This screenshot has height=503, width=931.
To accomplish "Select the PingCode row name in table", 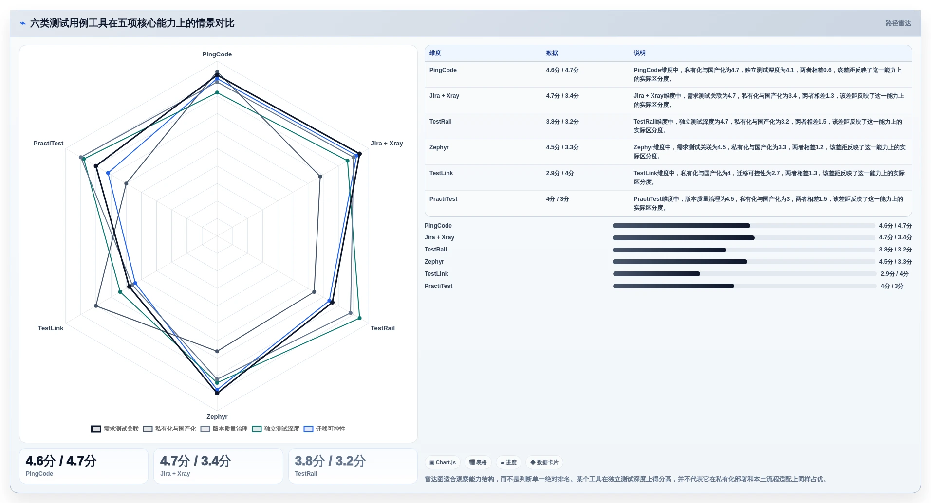I will (443, 70).
